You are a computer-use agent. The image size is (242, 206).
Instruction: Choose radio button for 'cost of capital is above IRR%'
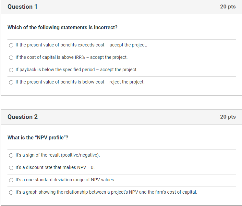point(11,58)
